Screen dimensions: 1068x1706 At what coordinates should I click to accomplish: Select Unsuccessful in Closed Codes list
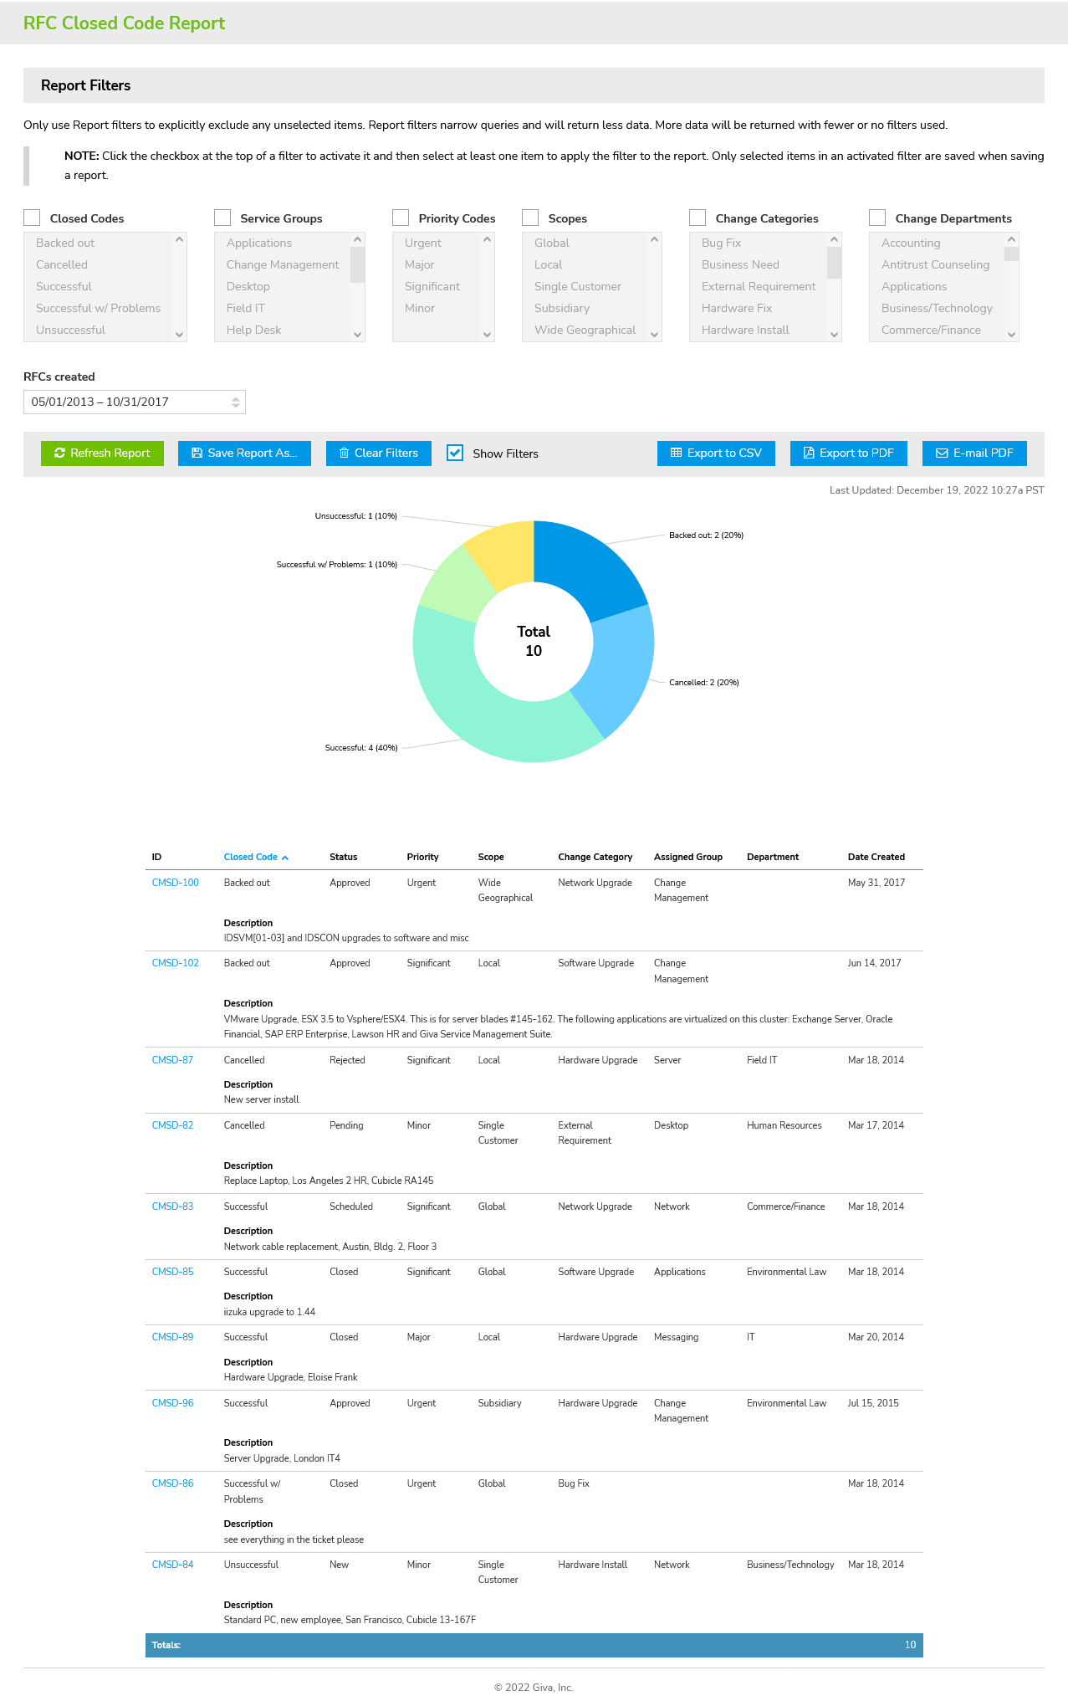[x=71, y=330]
